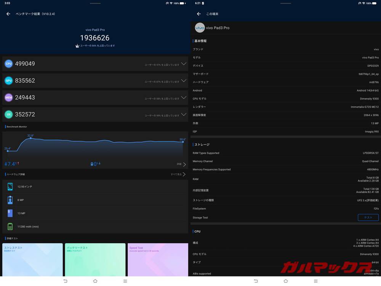The height and width of the screenshot is (286, 381).
Task: Tap the テスト button for Storage Test
Action: pos(368,217)
